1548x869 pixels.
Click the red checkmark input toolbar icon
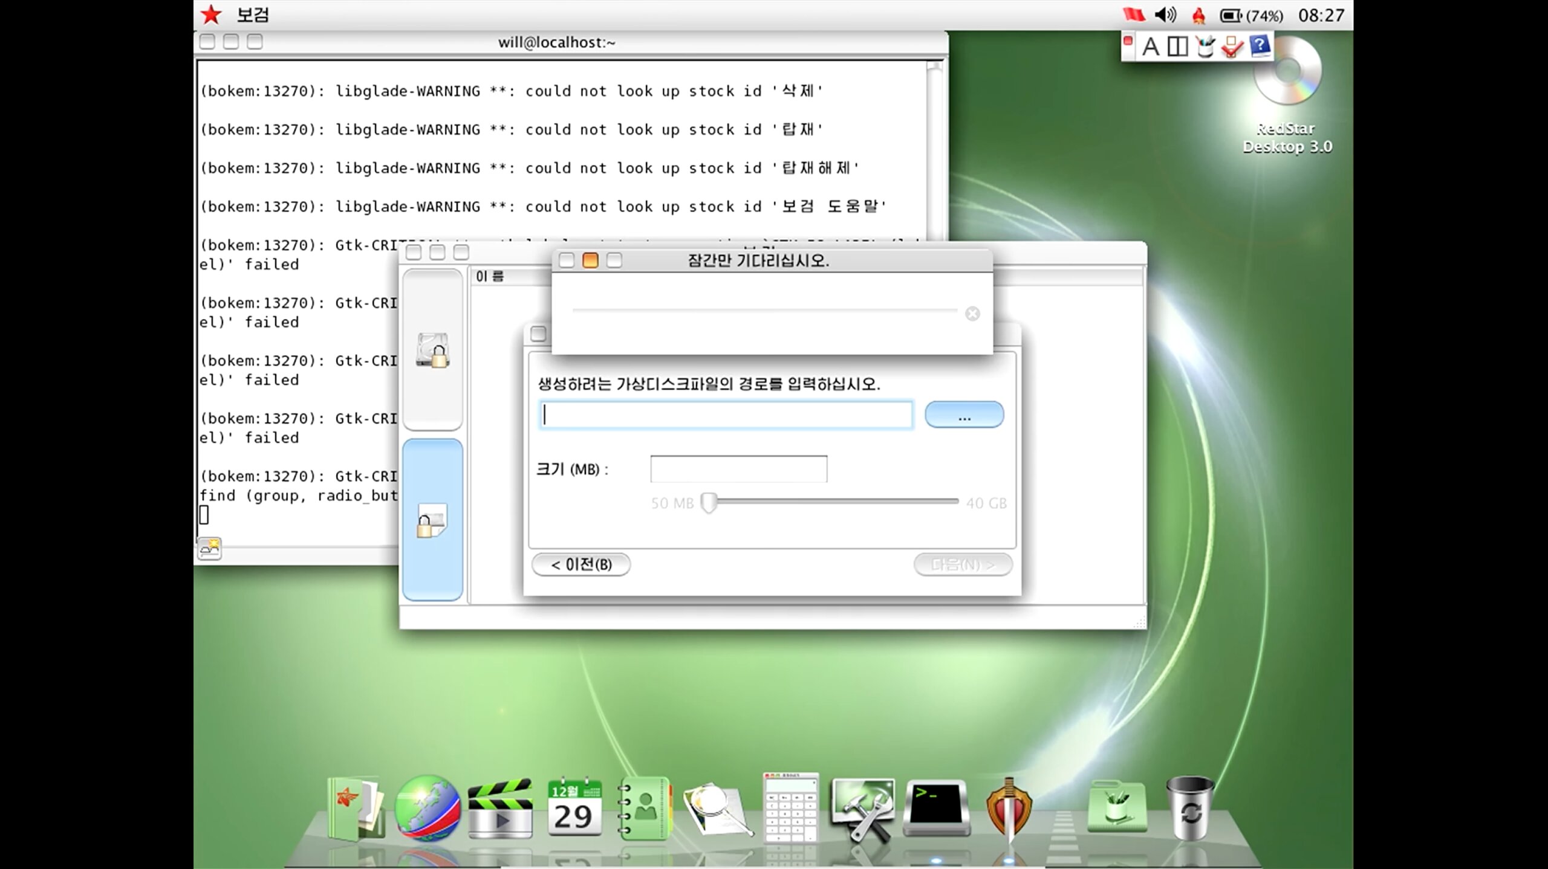pyautogui.click(x=1232, y=47)
